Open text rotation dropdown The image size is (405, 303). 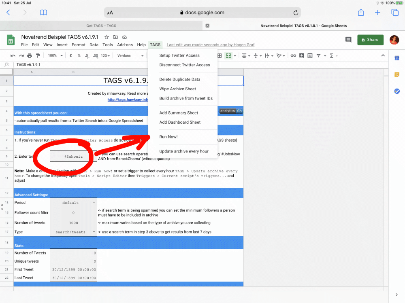coord(281,55)
